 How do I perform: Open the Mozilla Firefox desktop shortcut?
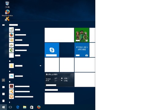point(7,13)
